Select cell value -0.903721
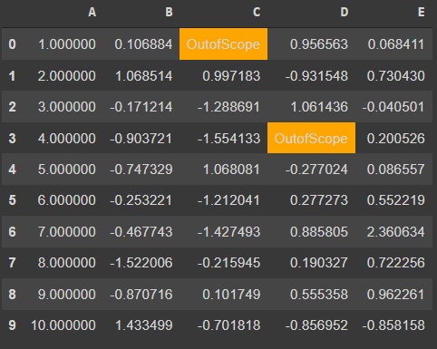The height and width of the screenshot is (349, 437). (141, 139)
